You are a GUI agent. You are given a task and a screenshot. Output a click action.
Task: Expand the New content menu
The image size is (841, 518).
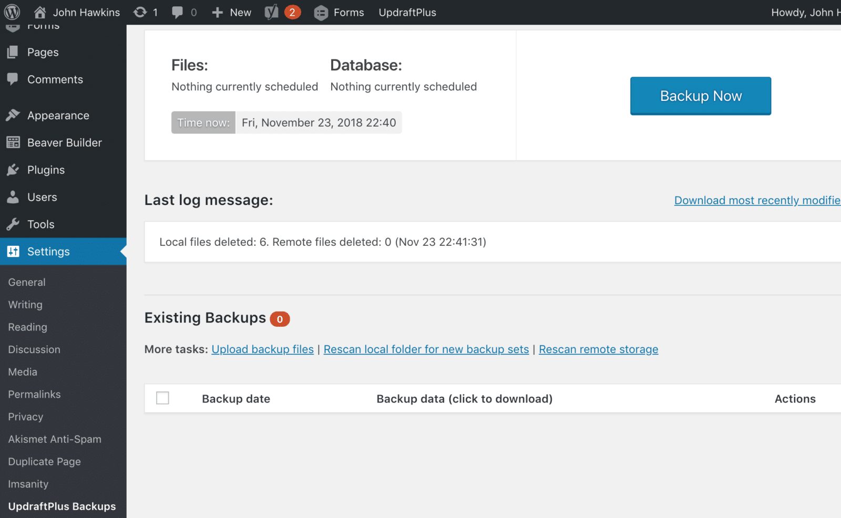pos(232,12)
